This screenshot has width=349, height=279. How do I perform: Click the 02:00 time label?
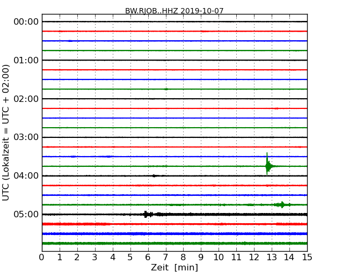pos(26,99)
